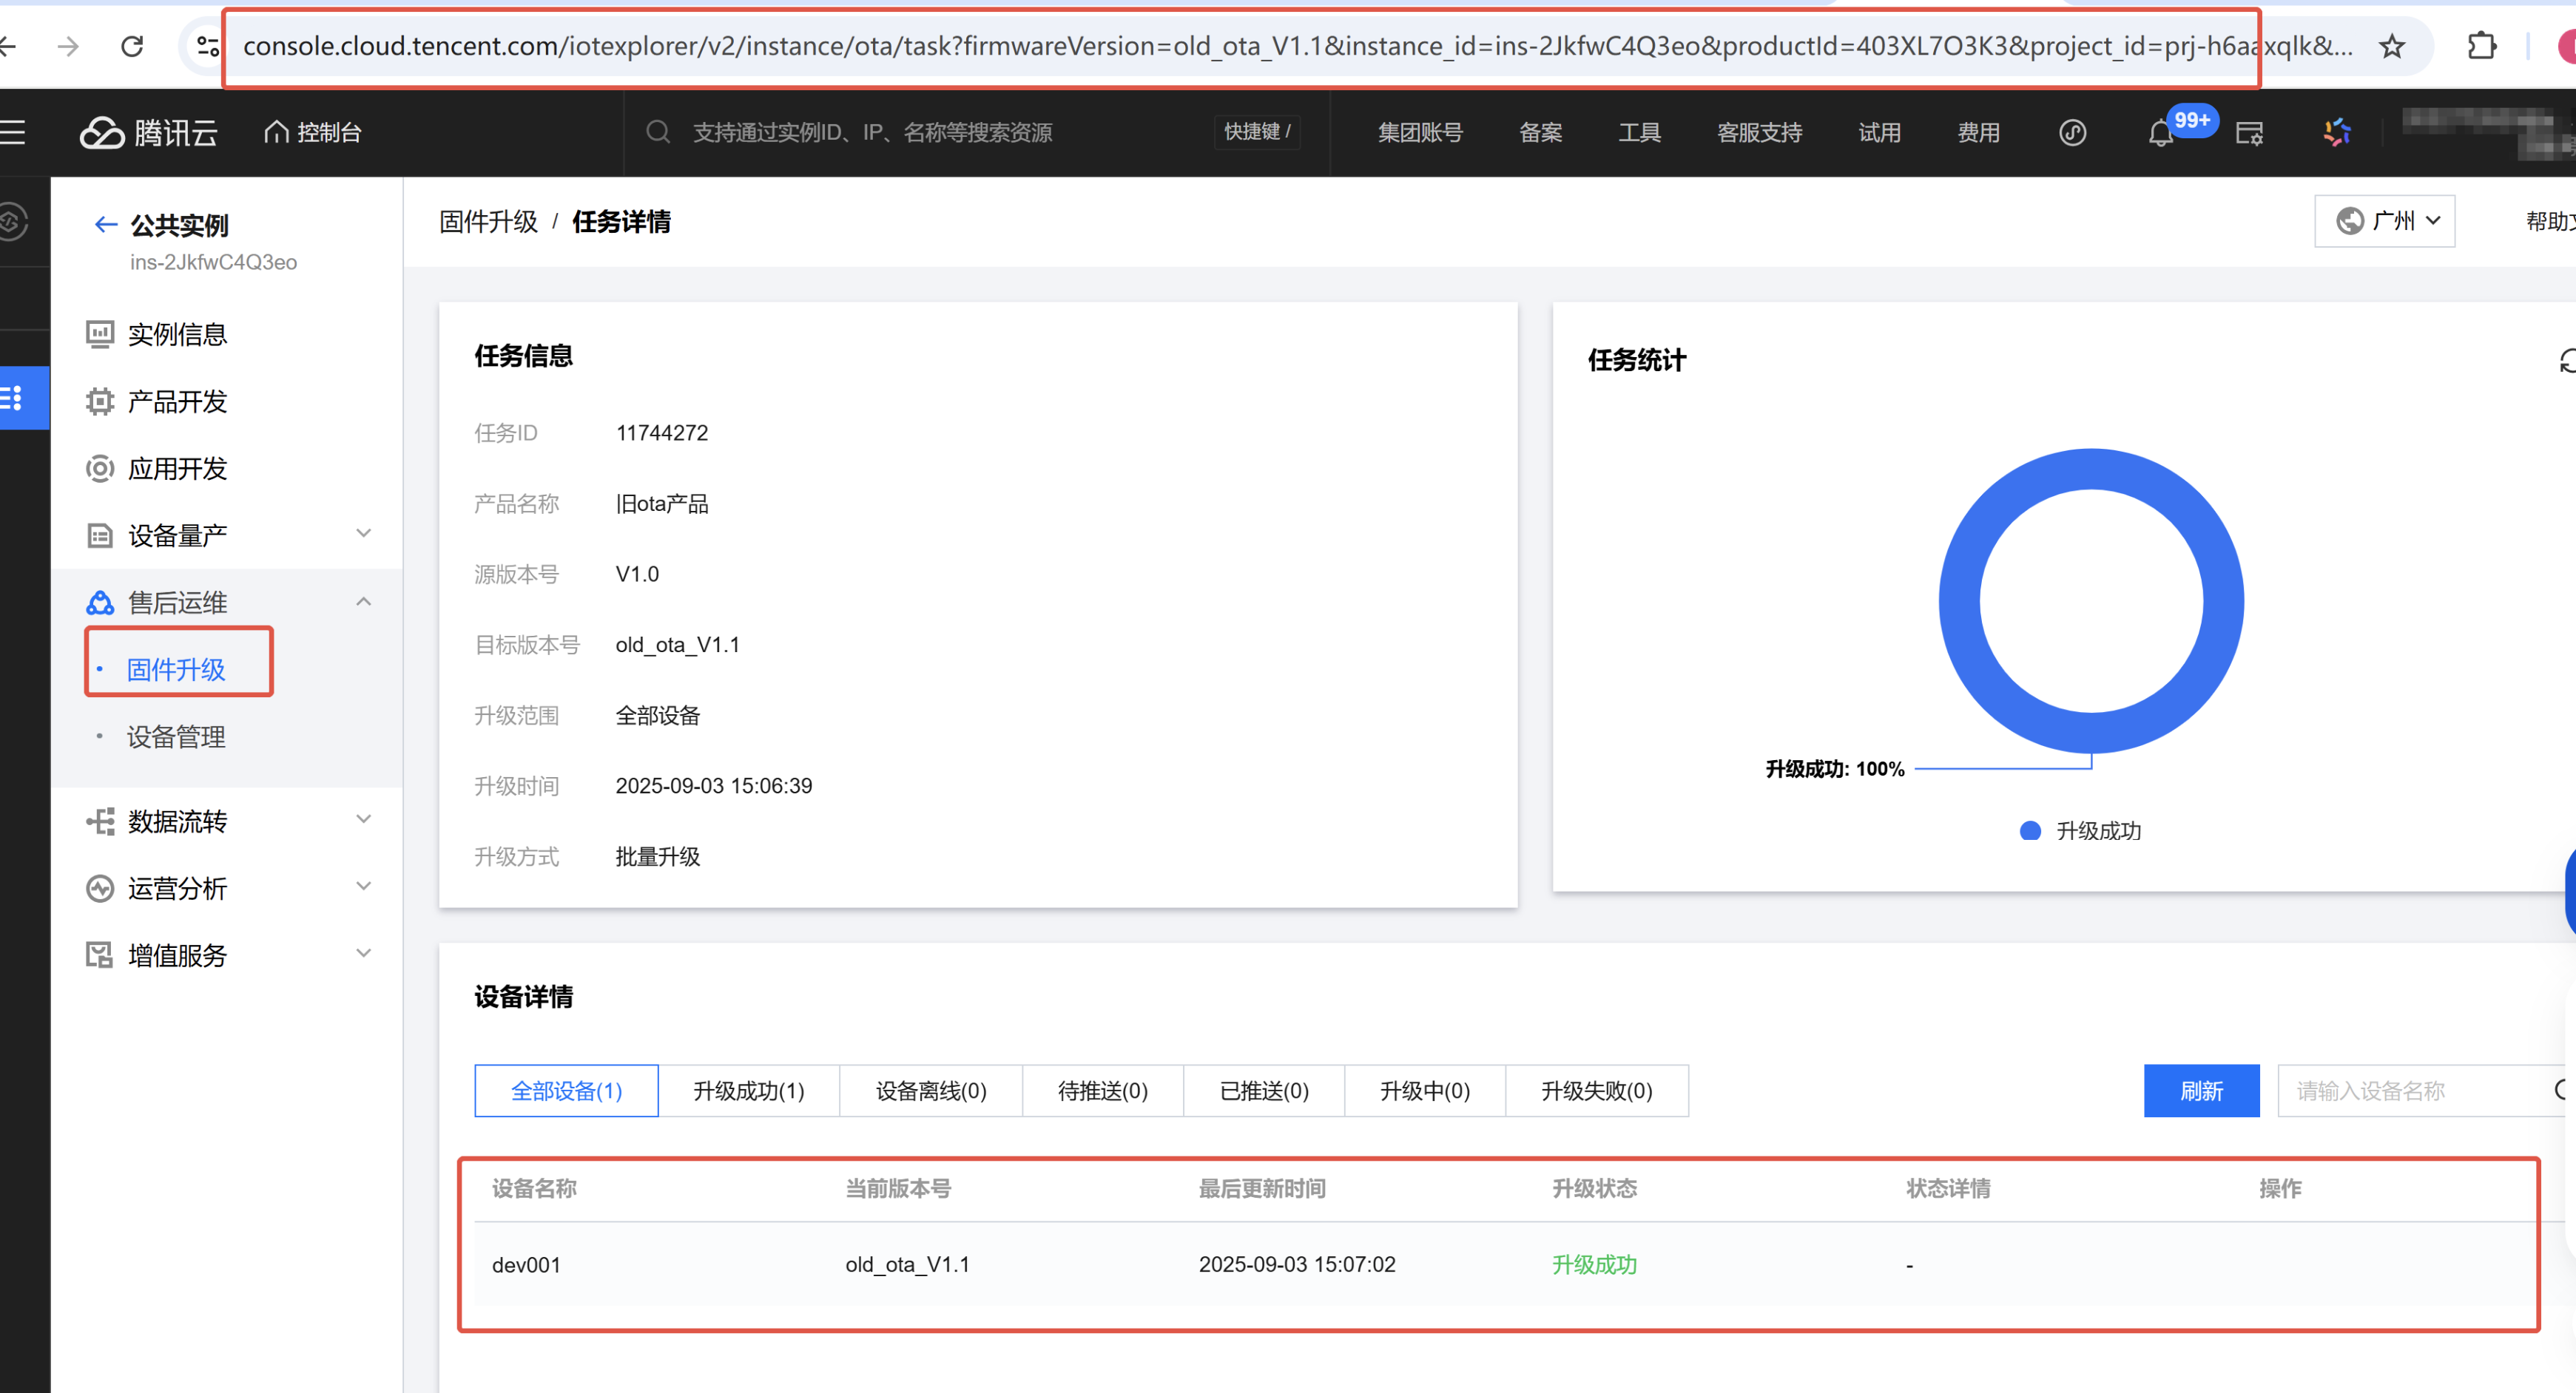The image size is (2576, 1393).
Task: Switch to the 升级失败(0) tab
Action: click(x=1596, y=1090)
